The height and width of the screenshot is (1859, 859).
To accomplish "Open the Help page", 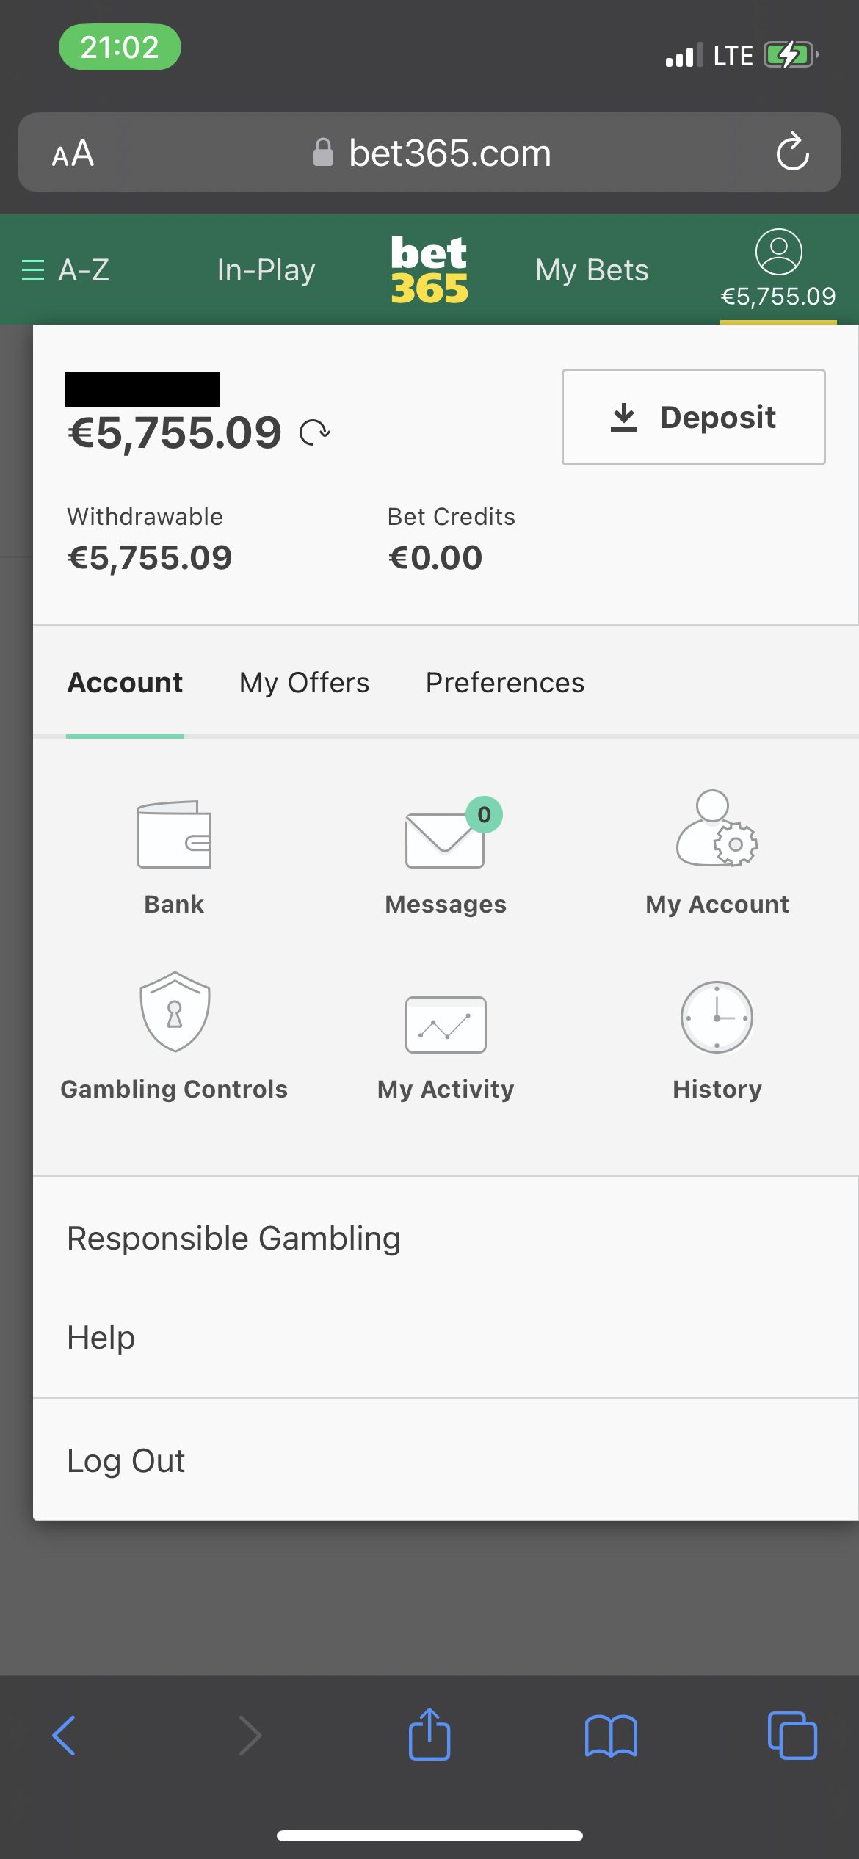I will (101, 1337).
